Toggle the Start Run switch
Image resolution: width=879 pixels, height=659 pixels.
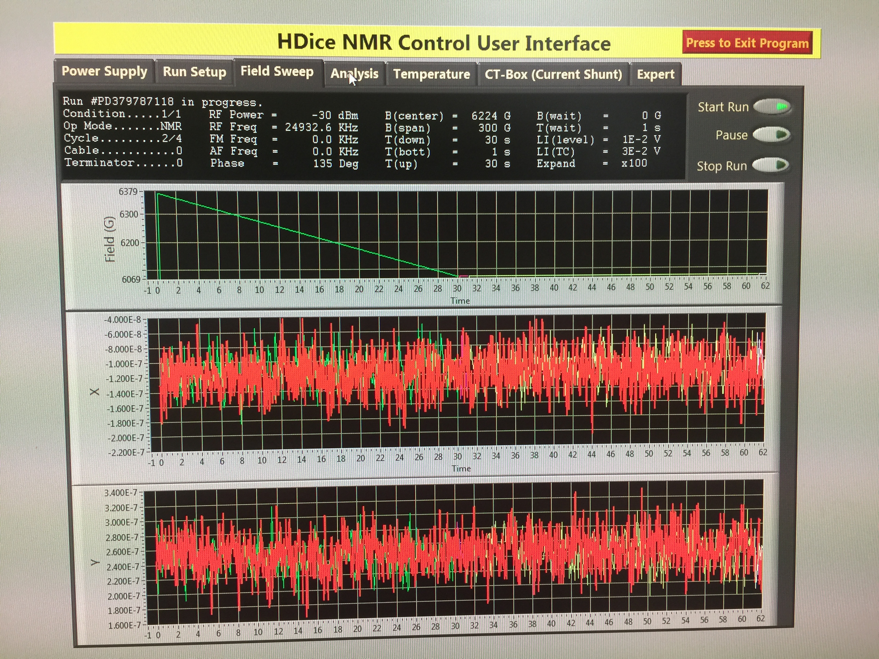coord(772,107)
